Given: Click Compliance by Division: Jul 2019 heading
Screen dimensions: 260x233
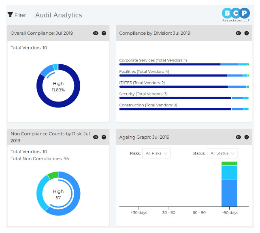Looking at the screenshot, I should (155, 33).
